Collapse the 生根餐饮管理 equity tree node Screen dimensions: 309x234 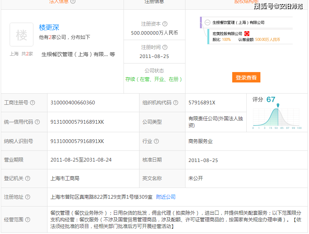click(207, 23)
